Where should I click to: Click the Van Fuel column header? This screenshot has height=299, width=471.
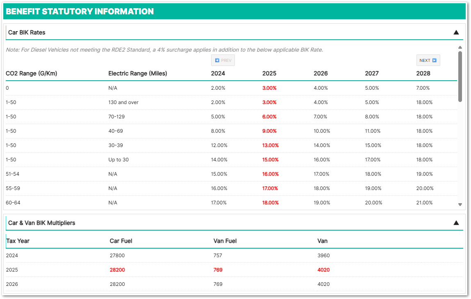(225, 241)
